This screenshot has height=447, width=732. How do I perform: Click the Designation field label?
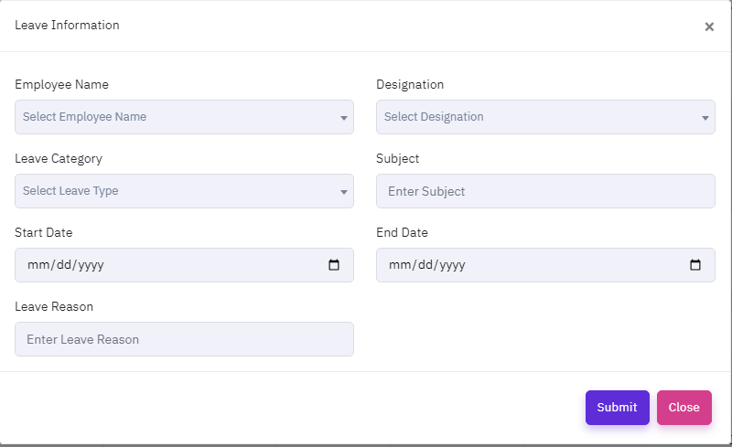[x=410, y=84]
